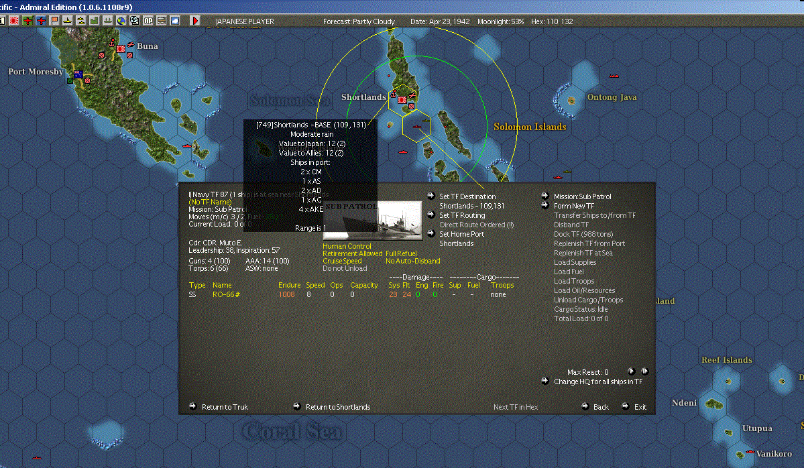The width and height of the screenshot is (804, 468).
Task: Toggle Full Refuel setting
Action: click(x=401, y=253)
